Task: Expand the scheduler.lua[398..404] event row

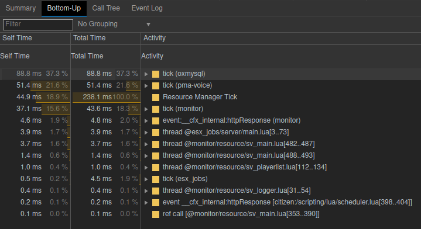Action: (x=146, y=203)
